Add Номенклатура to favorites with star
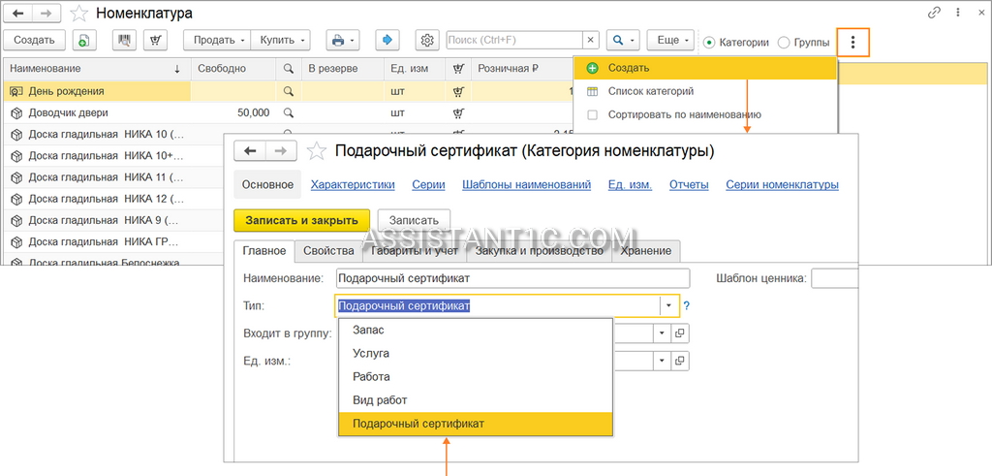The width and height of the screenshot is (992, 476). click(79, 14)
